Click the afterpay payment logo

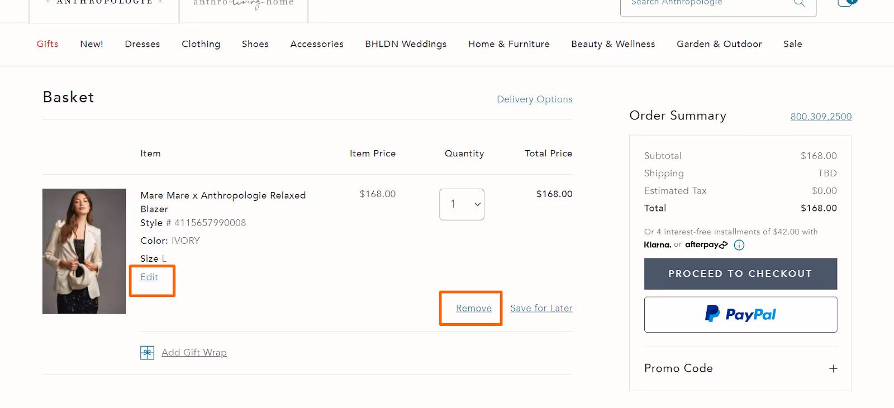[x=706, y=244]
